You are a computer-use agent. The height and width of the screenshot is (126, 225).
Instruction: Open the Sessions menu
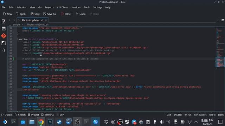tap(76, 7)
